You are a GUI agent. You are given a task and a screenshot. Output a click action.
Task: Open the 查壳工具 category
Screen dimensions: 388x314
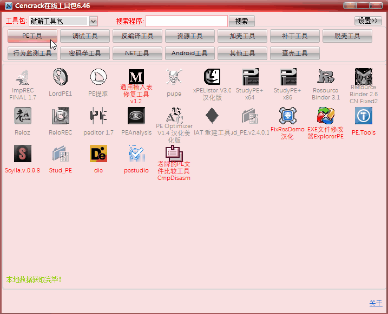pyautogui.click(x=295, y=53)
